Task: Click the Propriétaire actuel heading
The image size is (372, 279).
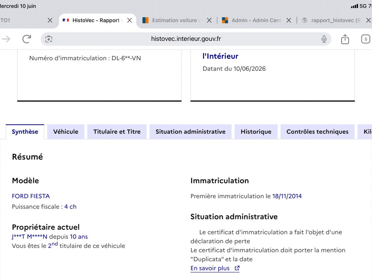Action: coord(46,227)
